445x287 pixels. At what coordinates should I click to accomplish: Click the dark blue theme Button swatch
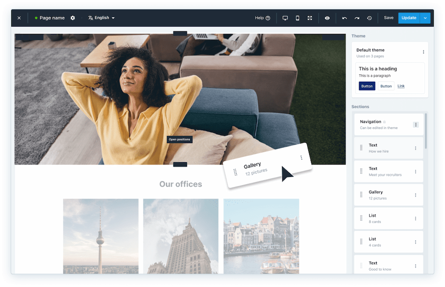click(x=367, y=86)
